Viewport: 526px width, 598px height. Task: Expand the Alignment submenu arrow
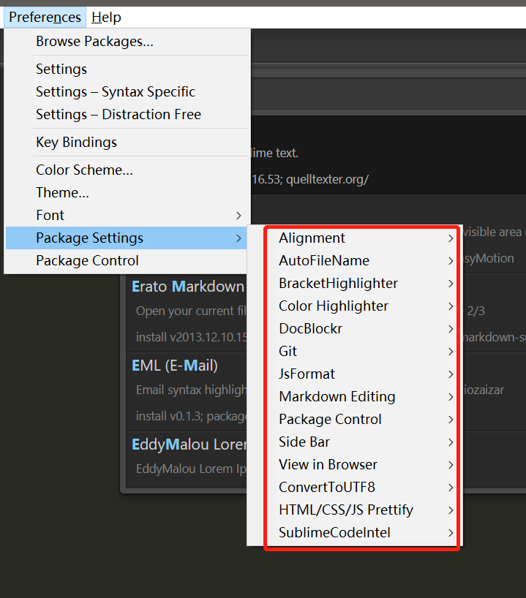(x=451, y=238)
